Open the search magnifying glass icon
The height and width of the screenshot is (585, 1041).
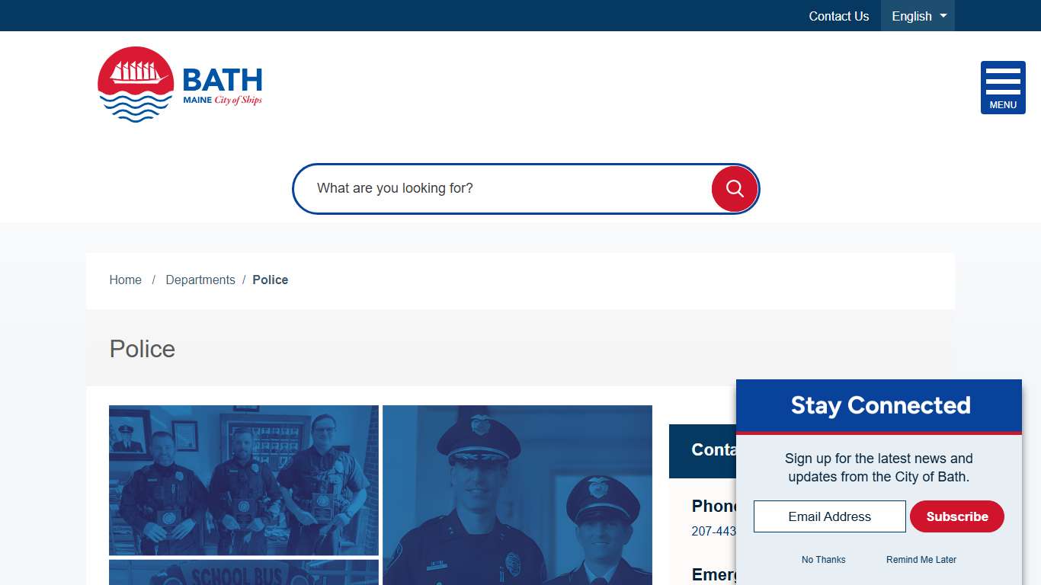click(733, 188)
